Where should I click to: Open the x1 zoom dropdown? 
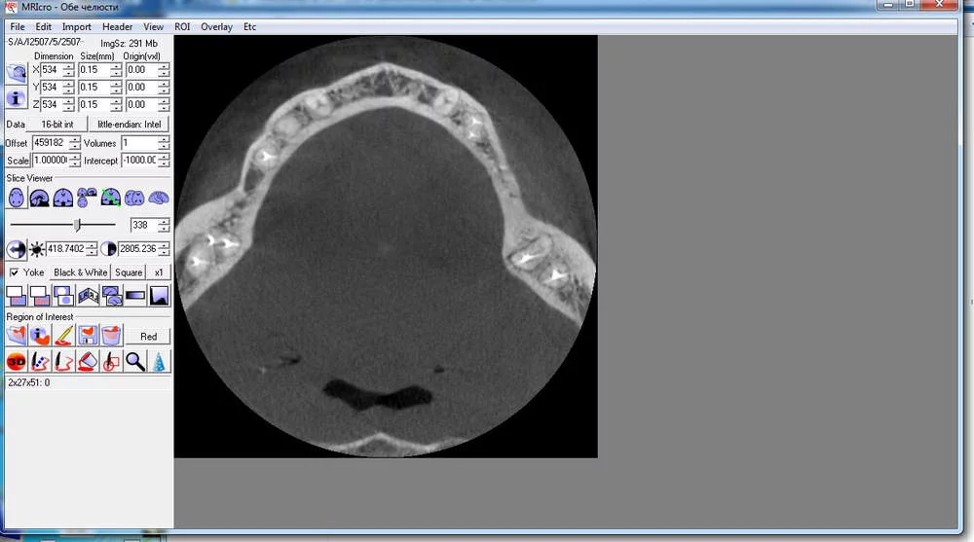[159, 272]
